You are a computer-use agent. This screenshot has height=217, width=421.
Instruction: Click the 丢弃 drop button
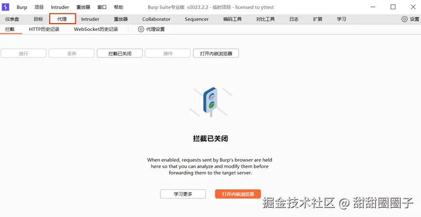(x=72, y=53)
